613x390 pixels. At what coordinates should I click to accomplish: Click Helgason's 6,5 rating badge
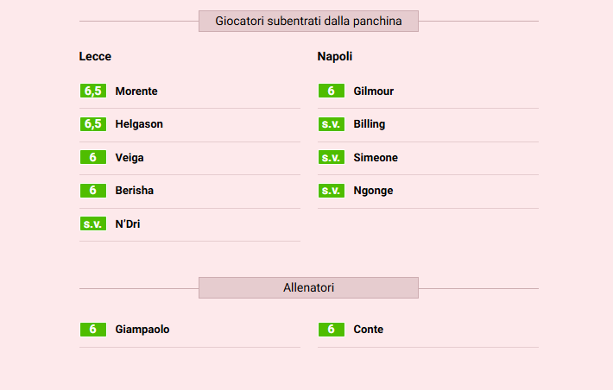(x=92, y=124)
